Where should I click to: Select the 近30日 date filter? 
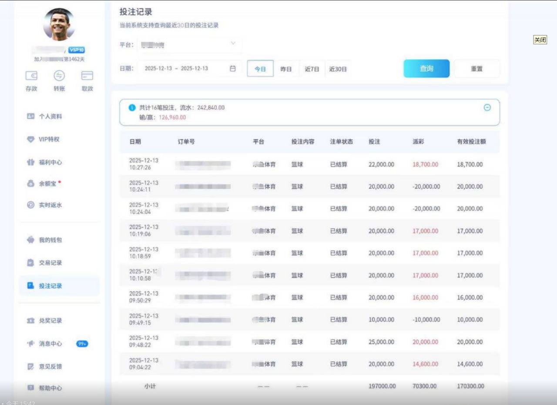coord(338,69)
